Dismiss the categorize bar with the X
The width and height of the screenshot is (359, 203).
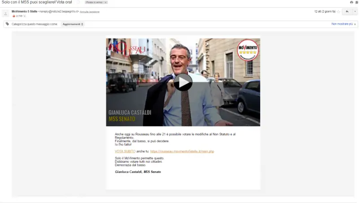coord(355,24)
